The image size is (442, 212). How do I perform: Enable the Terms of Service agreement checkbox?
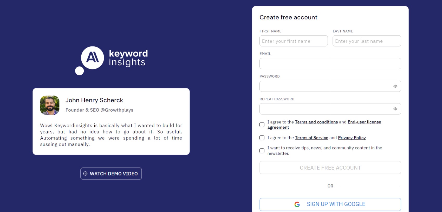click(x=262, y=138)
